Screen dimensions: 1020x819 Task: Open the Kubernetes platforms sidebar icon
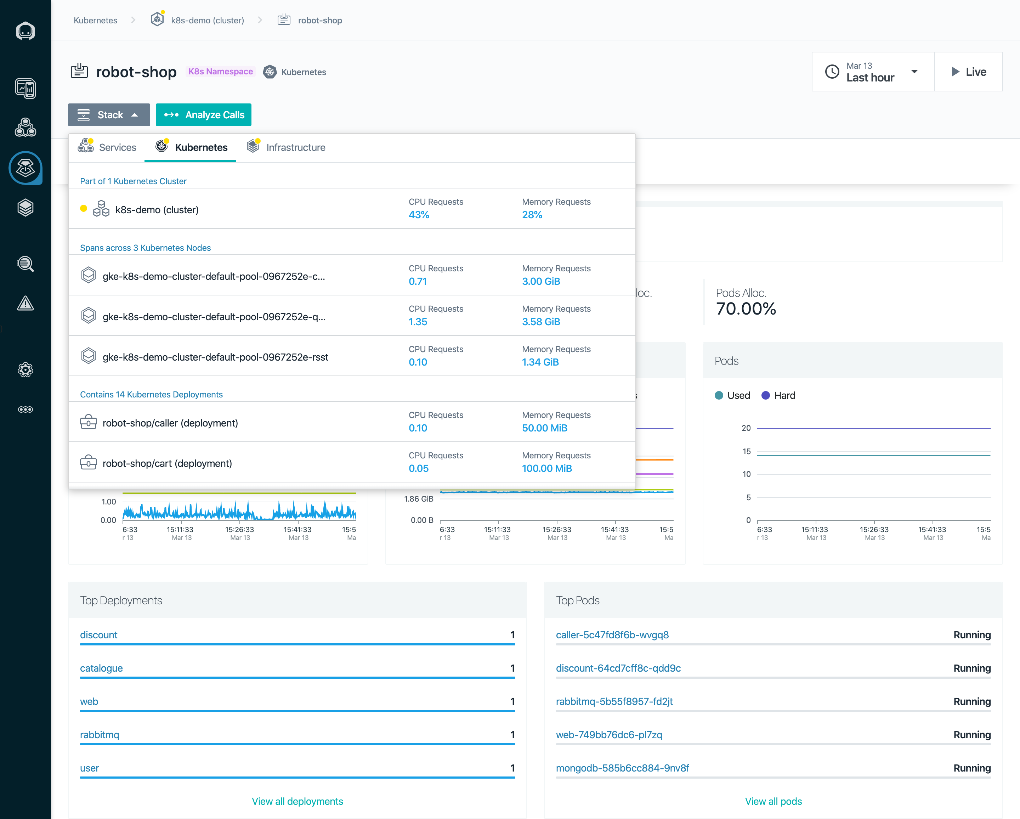[x=25, y=168]
